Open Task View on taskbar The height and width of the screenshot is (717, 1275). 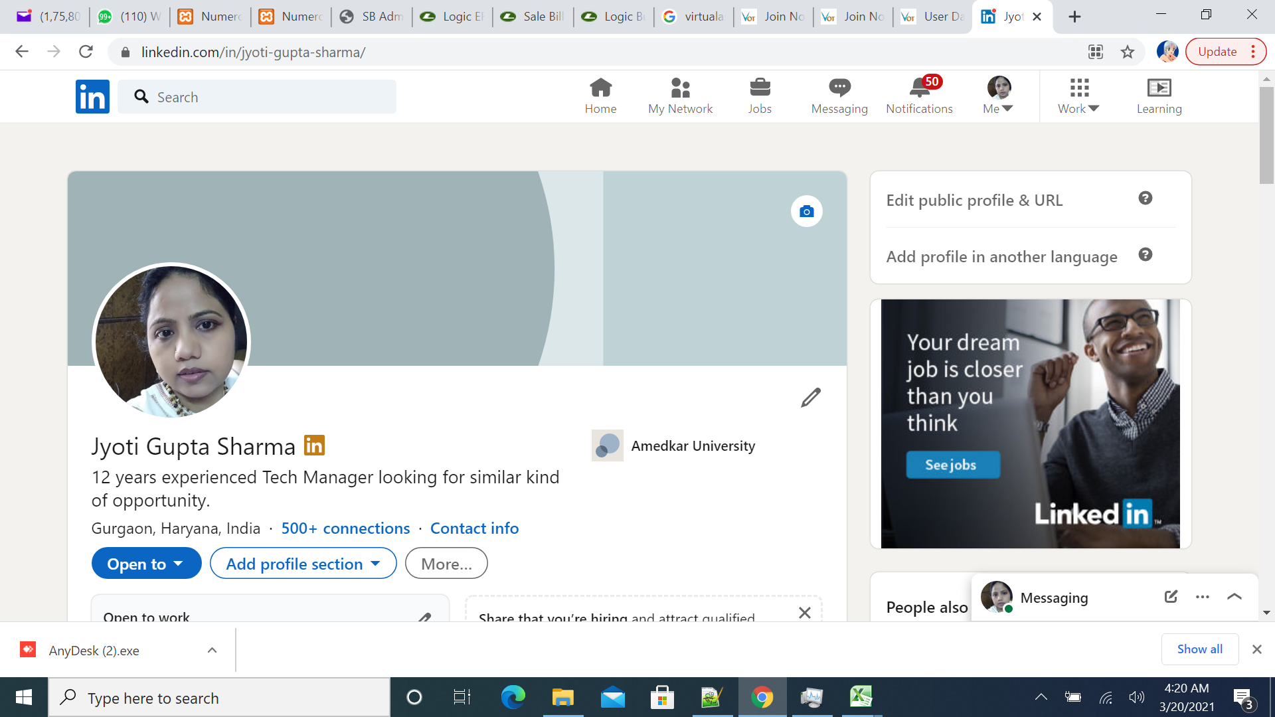tap(462, 697)
